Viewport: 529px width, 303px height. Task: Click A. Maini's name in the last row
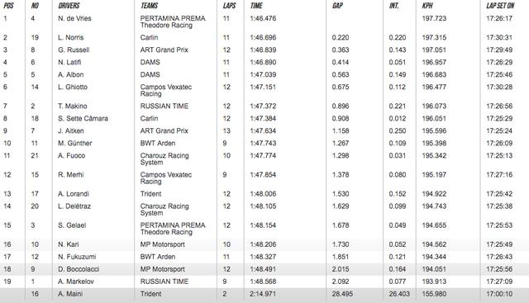70,294
